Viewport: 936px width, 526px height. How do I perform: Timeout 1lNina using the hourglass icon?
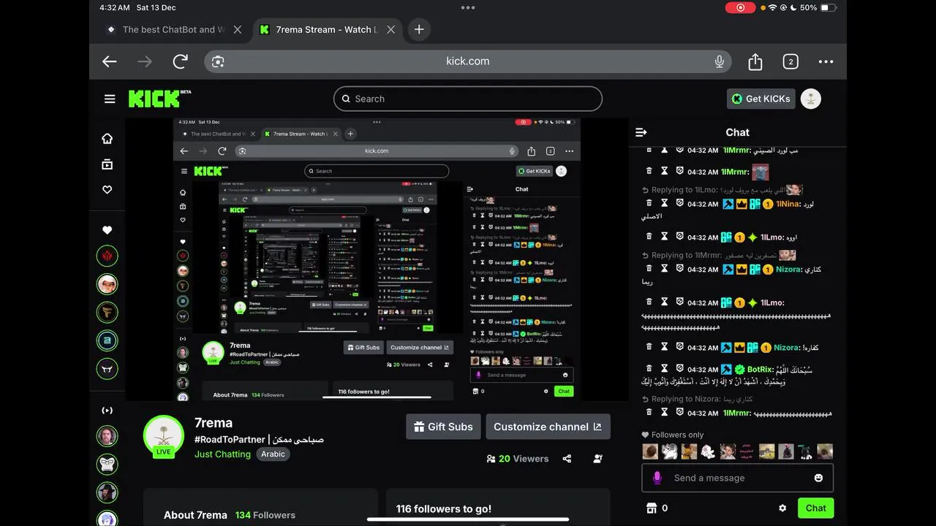point(665,205)
